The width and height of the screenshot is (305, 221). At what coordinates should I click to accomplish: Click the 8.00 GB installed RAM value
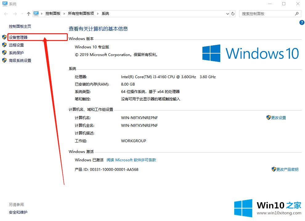tap(128, 84)
